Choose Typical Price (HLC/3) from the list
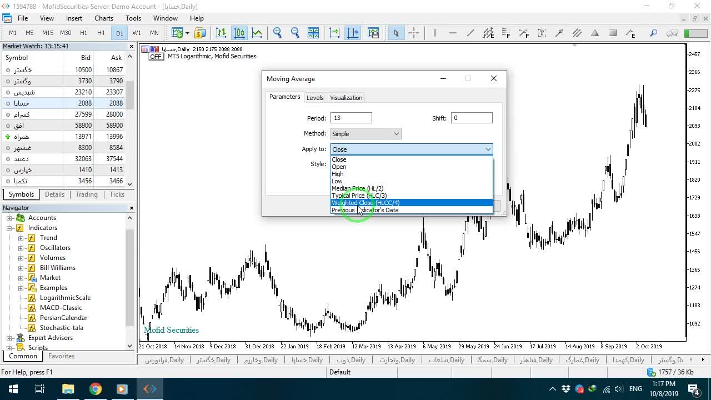Viewport: 711px width, 400px height. [x=412, y=196]
